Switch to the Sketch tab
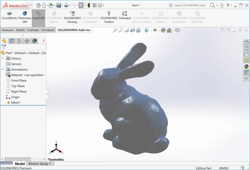Screen dimensions: 250x170 (20, 30)
